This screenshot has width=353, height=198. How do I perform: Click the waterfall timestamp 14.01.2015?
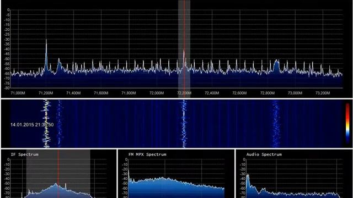pyautogui.click(x=32, y=125)
